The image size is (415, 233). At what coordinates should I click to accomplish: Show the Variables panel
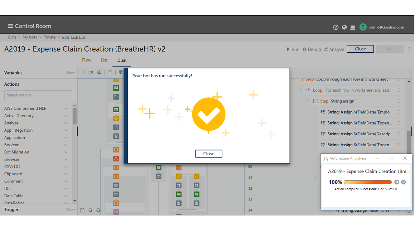point(70,73)
